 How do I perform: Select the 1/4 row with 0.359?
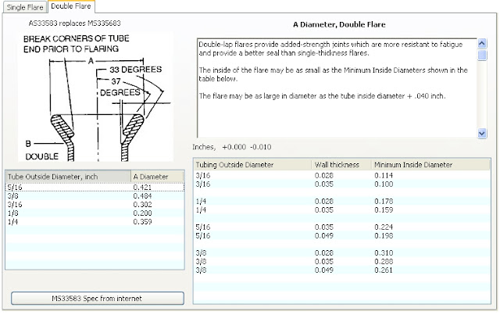pos(95,221)
